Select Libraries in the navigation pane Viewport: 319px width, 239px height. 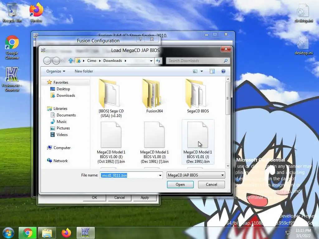click(x=60, y=109)
